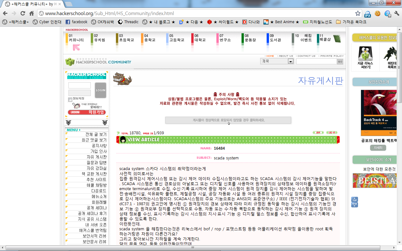
Task: Click the red JOIN 회원가입 button
Action: 87,112
